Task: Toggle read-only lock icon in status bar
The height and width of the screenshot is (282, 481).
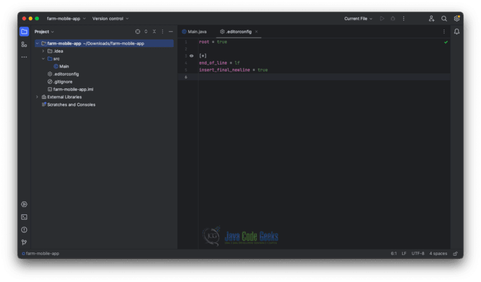Action: point(455,254)
